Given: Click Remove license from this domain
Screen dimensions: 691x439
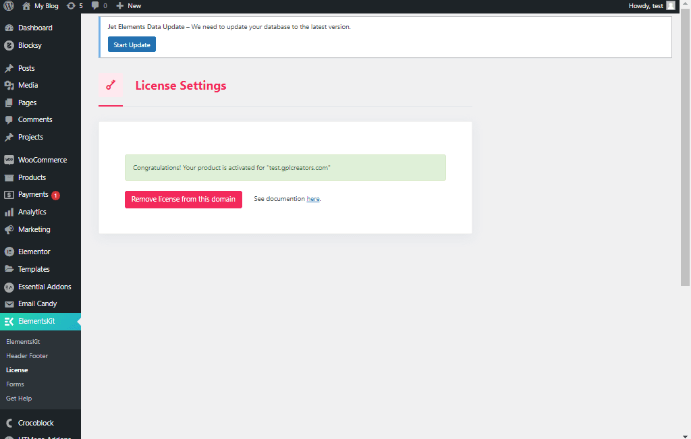Looking at the screenshot, I should pyautogui.click(x=184, y=200).
